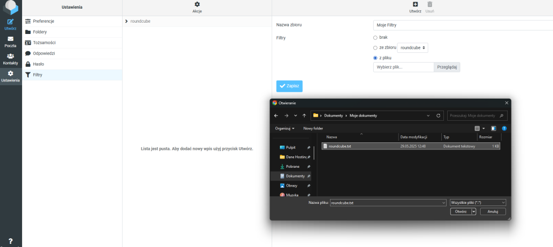Select Odpowiedzi in settings list
The width and height of the screenshot is (553, 247).
(72, 53)
